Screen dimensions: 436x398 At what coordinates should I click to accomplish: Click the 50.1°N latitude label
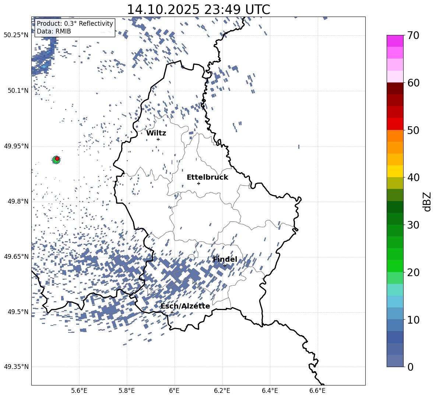tap(18, 91)
